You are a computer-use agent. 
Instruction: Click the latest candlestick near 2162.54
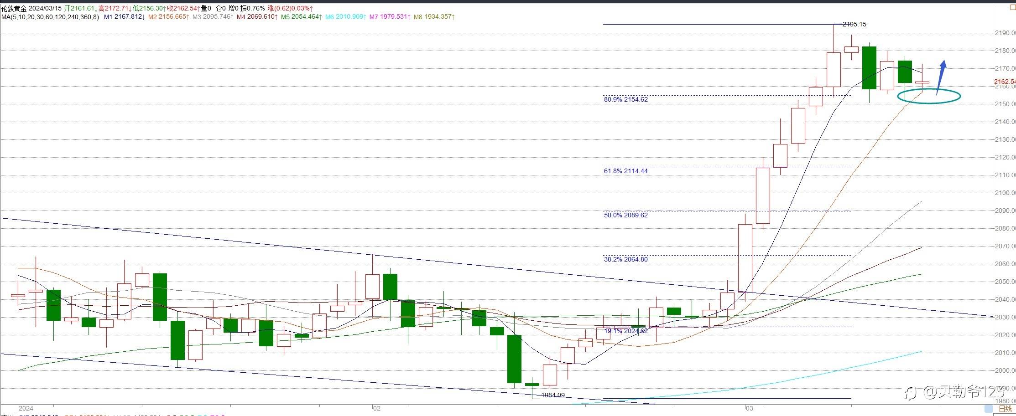pyautogui.click(x=922, y=82)
